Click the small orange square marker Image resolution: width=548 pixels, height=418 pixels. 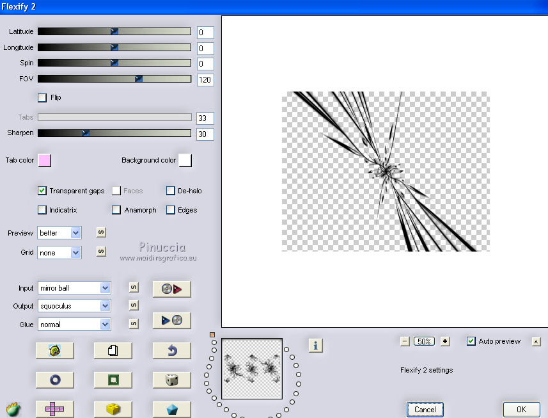coord(212,335)
